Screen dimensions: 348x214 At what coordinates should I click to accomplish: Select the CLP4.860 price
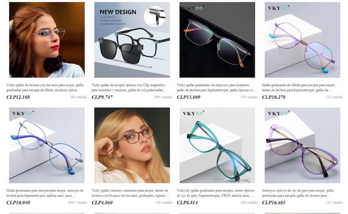click(102, 202)
